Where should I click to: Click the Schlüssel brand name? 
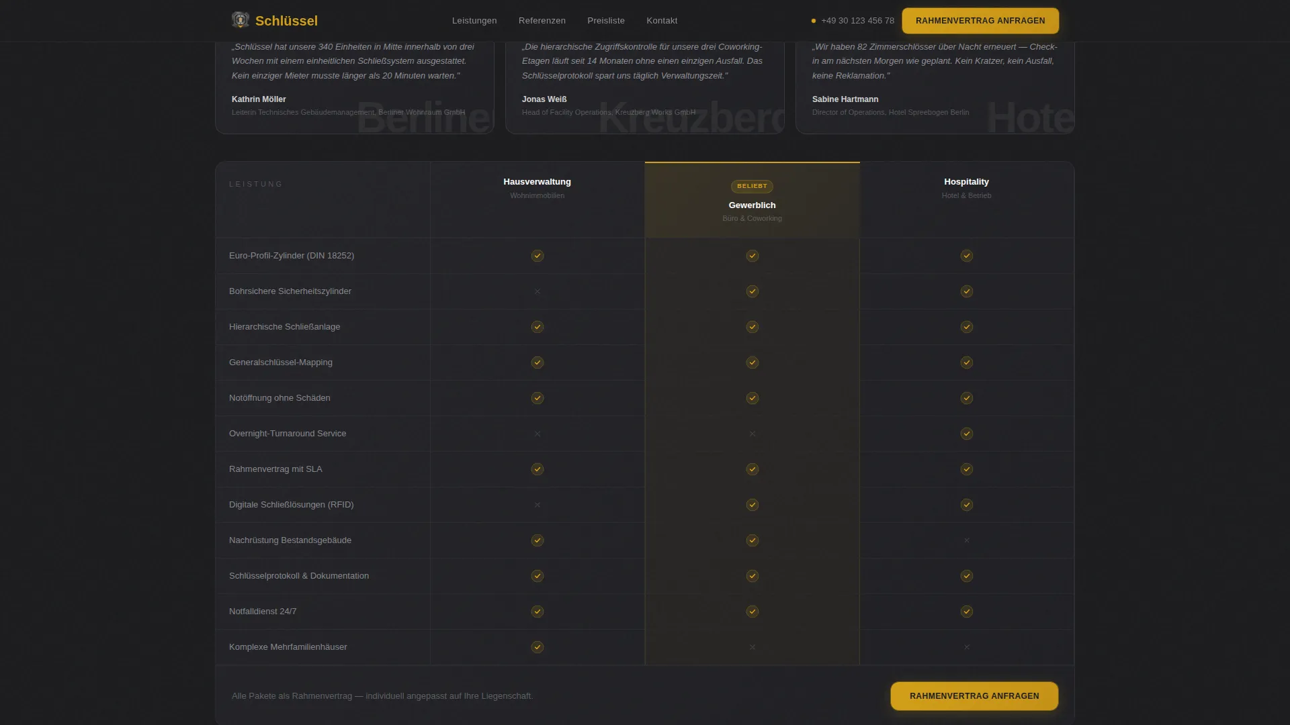(286, 21)
